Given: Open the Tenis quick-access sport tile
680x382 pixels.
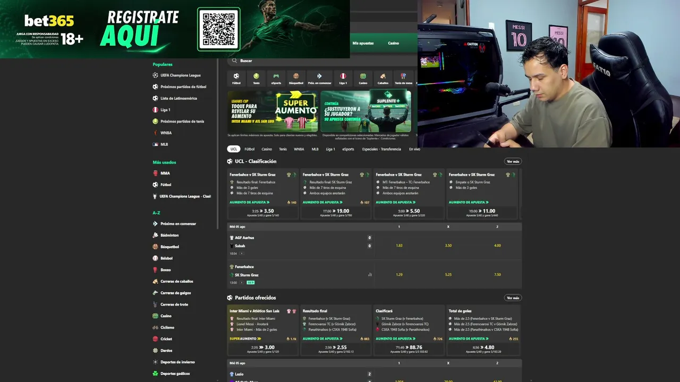Looking at the screenshot, I should [256, 79].
